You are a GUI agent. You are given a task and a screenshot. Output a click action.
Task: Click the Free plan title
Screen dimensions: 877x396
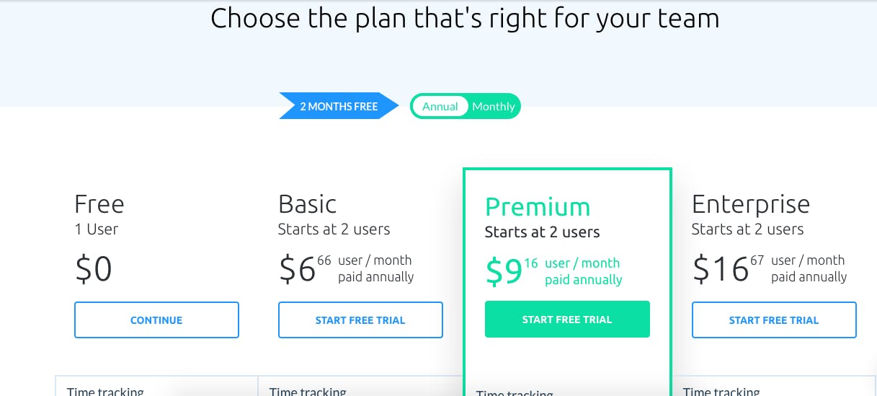pyautogui.click(x=99, y=204)
